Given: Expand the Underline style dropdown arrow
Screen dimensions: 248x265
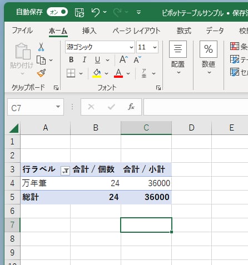Looking at the screenshot, I should tap(107, 60).
